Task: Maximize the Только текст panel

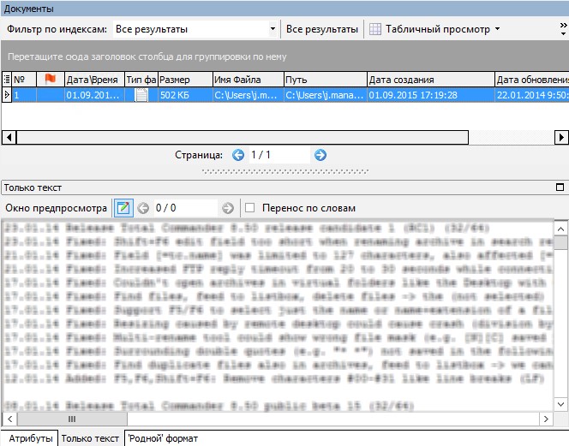Action: coord(560,187)
